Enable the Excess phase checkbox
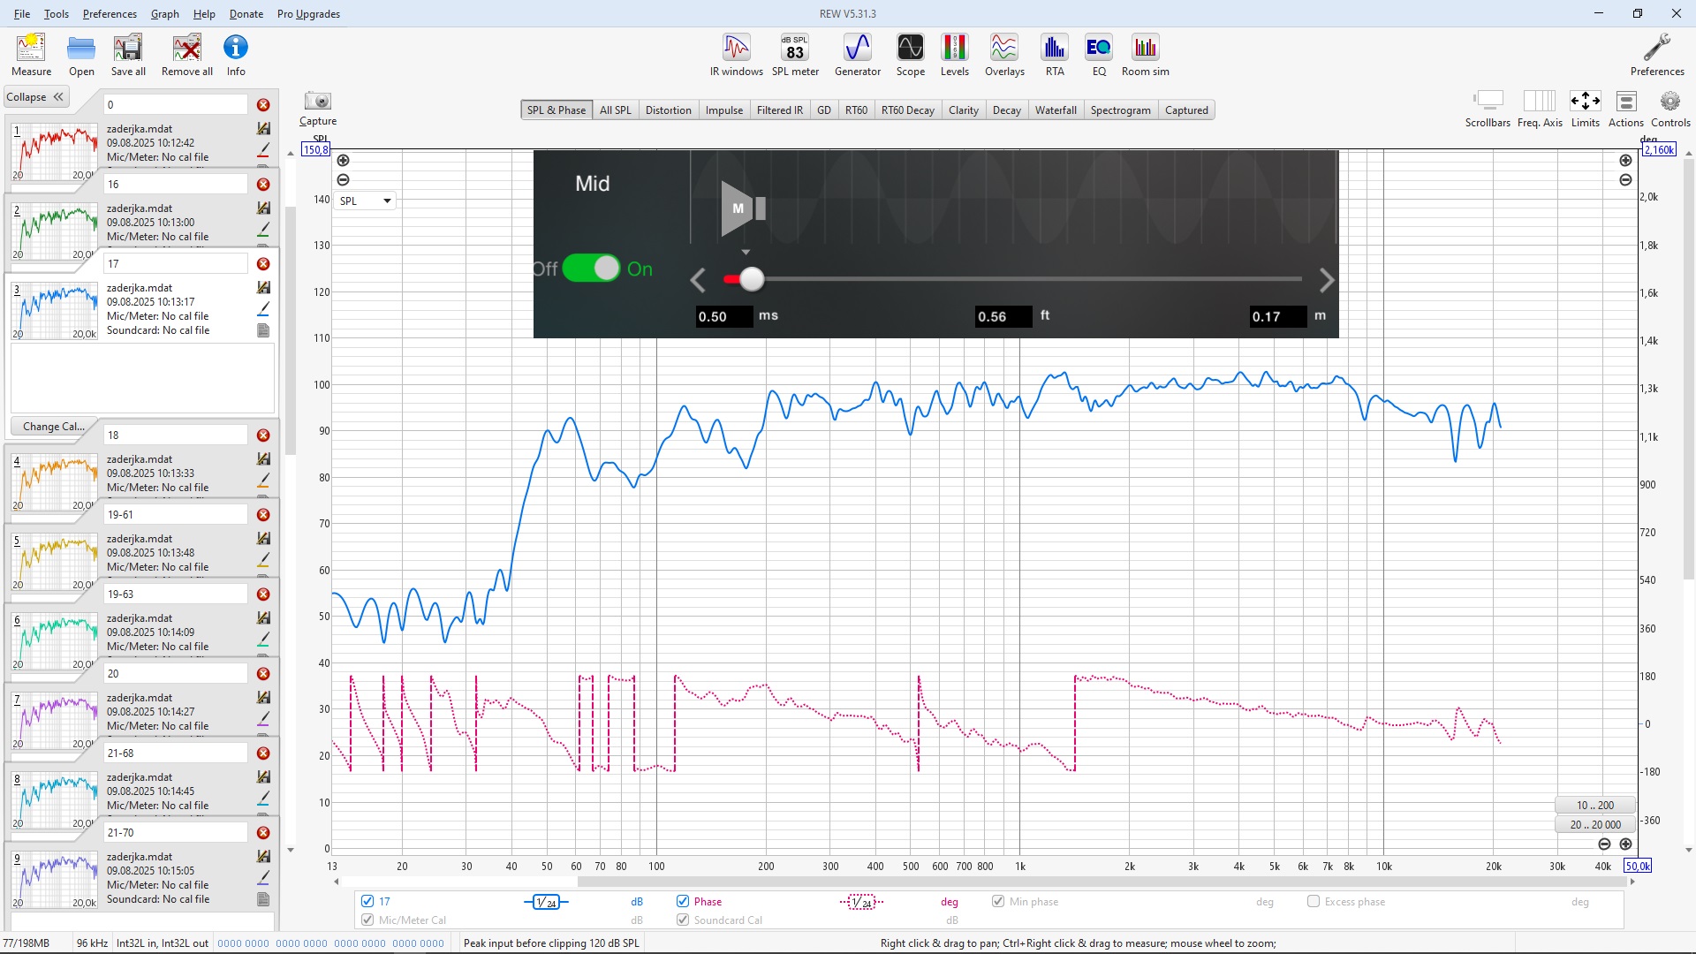Viewport: 1696px width, 954px height. 1314,901
